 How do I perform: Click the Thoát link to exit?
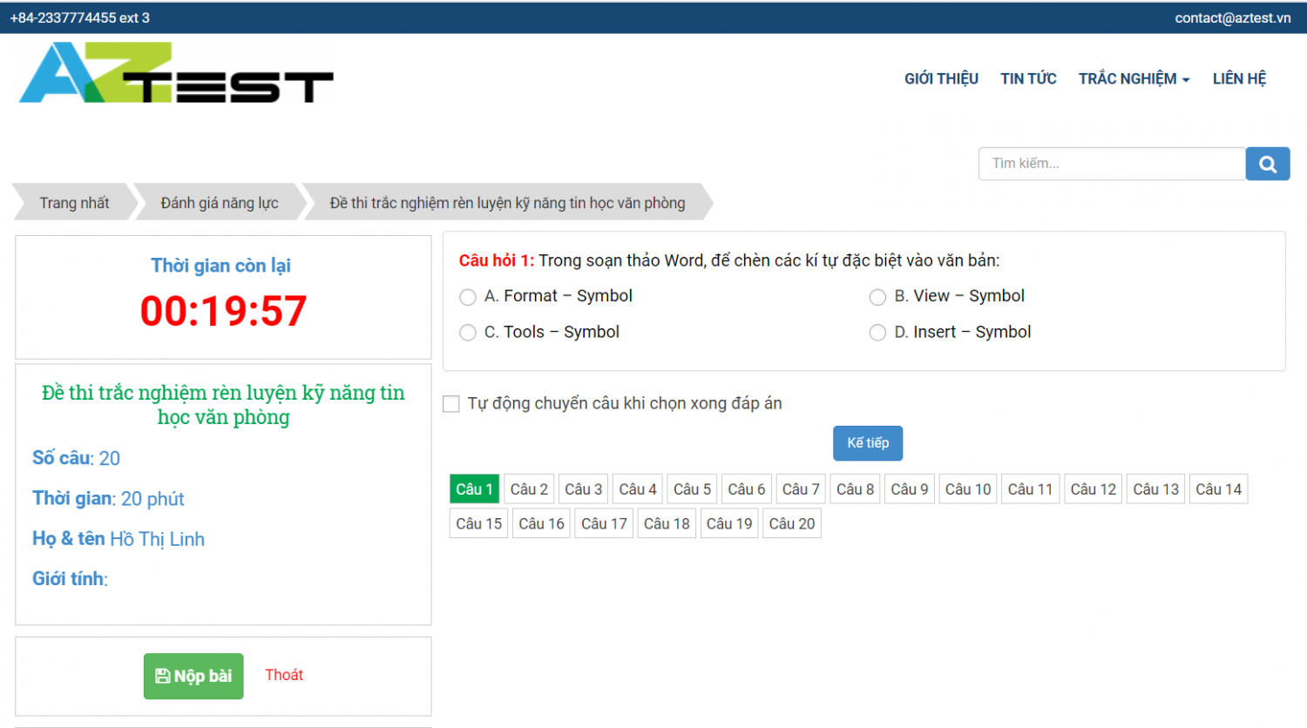(284, 675)
